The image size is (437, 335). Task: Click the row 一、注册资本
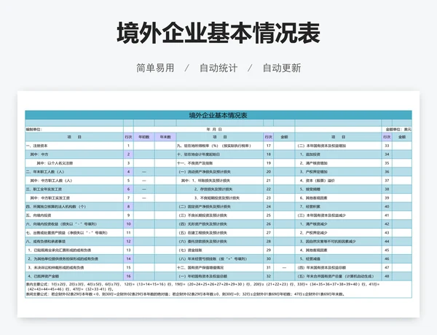tap(74, 146)
